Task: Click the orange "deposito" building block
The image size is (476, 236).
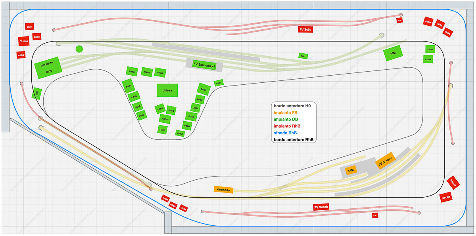Action: [223, 190]
